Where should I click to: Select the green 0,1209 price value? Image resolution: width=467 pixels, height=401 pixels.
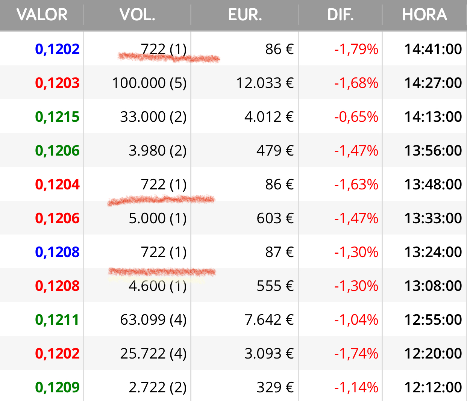pyautogui.click(x=57, y=387)
